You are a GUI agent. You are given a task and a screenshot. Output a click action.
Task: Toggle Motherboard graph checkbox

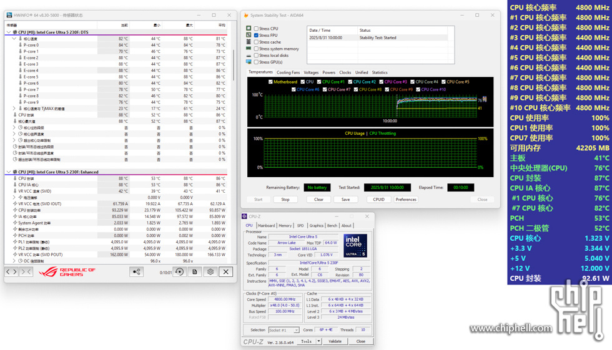(x=270, y=82)
